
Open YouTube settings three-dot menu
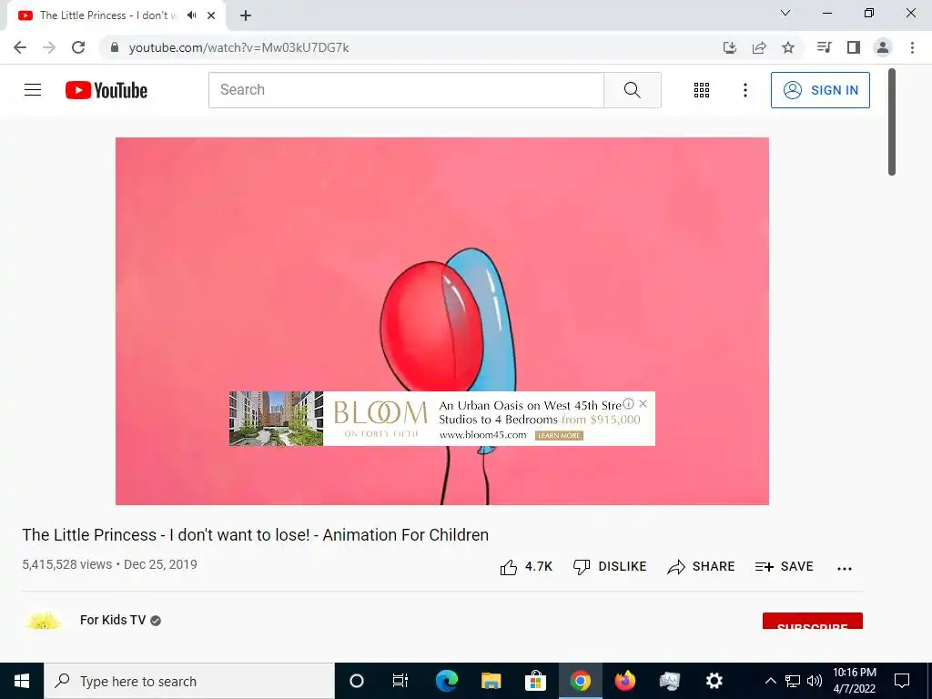click(745, 90)
